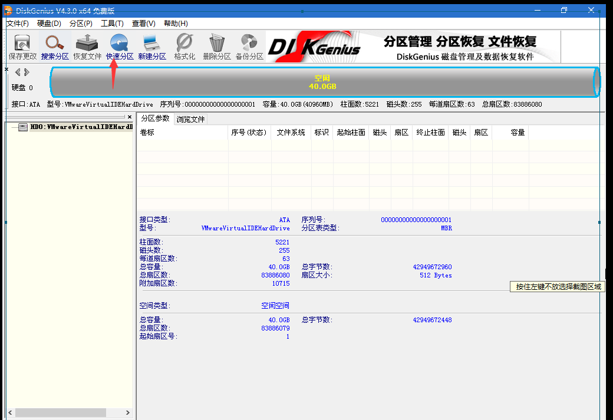This screenshot has width=613, height=420.
Task: Click the 保存更改 save changes icon
Action: (x=22, y=47)
